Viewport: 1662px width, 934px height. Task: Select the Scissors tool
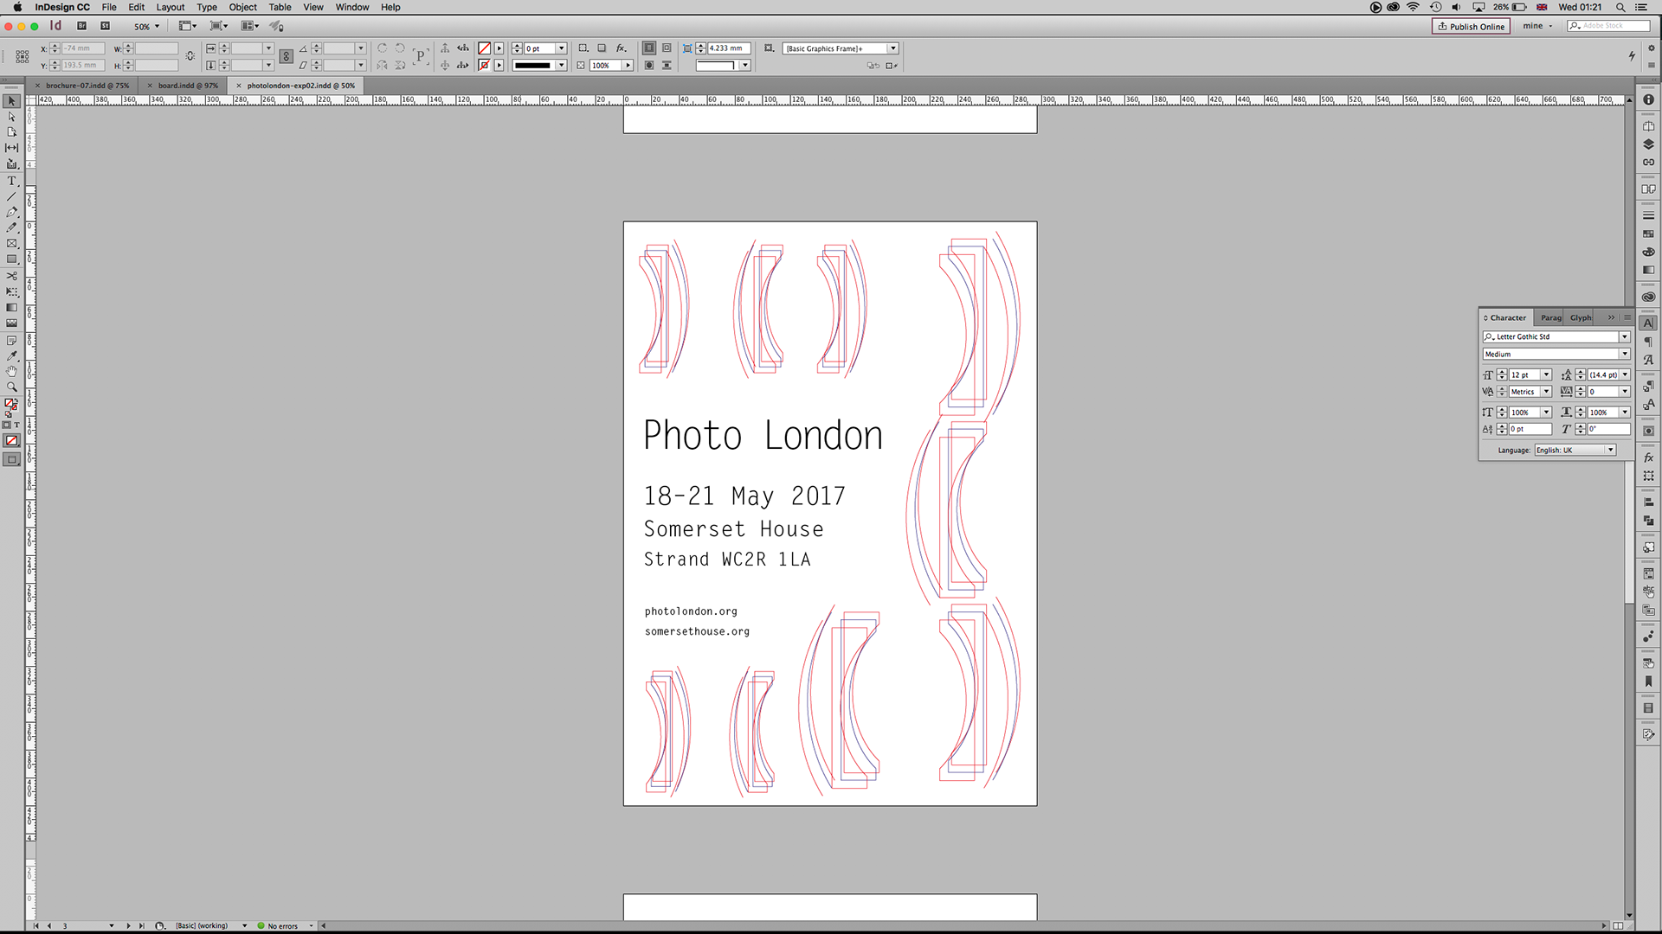[x=11, y=276]
